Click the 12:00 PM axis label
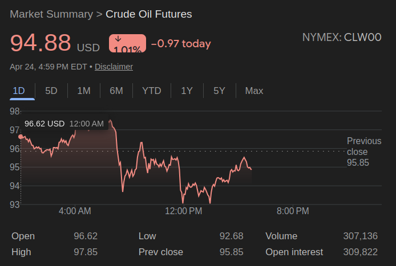Viewport: 396px width, 266px height. coord(183,211)
